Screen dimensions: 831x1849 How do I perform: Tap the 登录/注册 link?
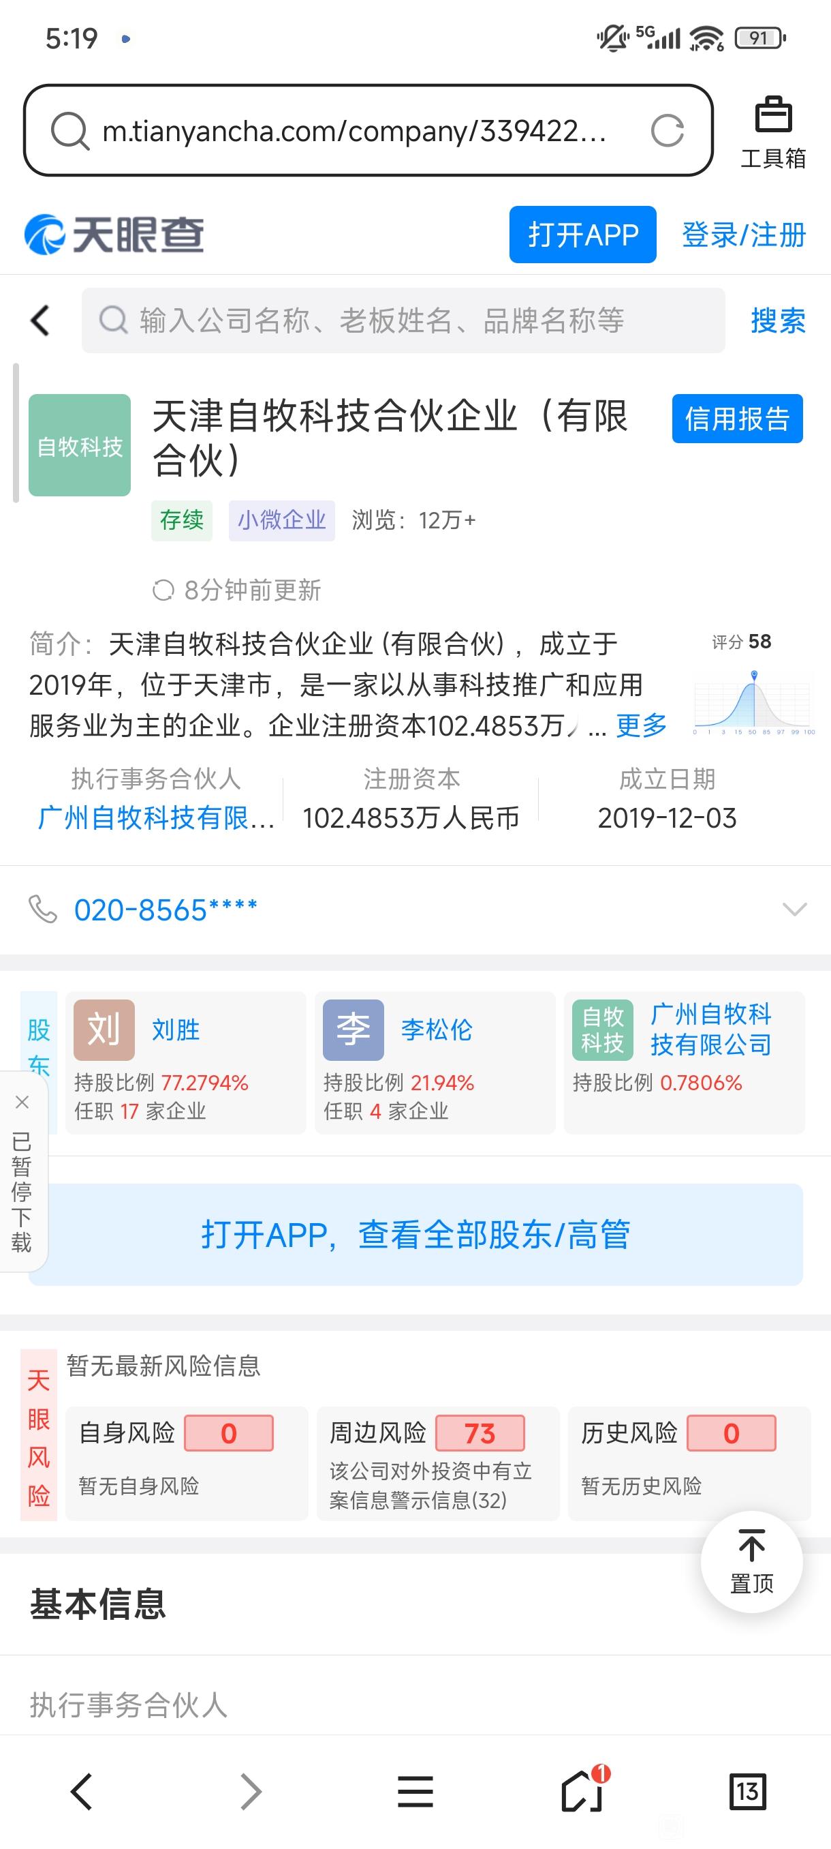(744, 235)
